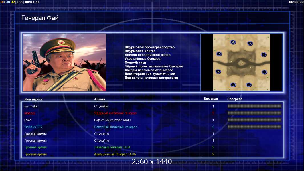The image size is (304, 171).
Task: Click the desert map preview's center crossing
Action: [x=241, y=63]
